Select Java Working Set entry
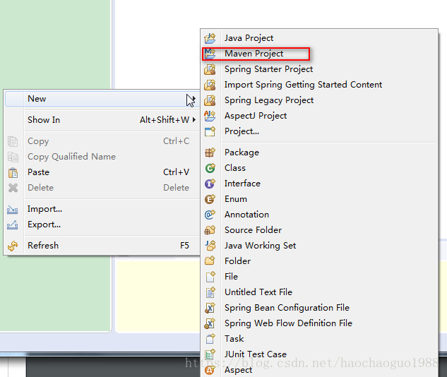 [319, 246]
